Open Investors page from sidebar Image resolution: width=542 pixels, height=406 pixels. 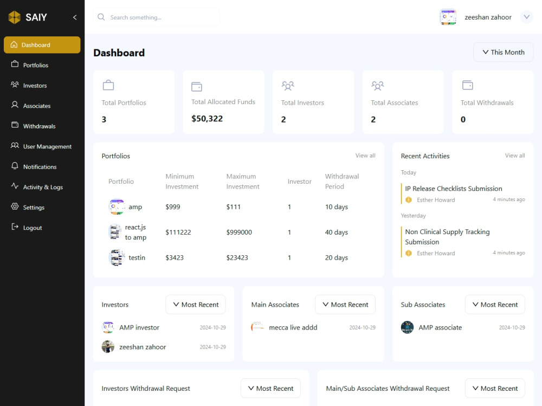[42, 86]
